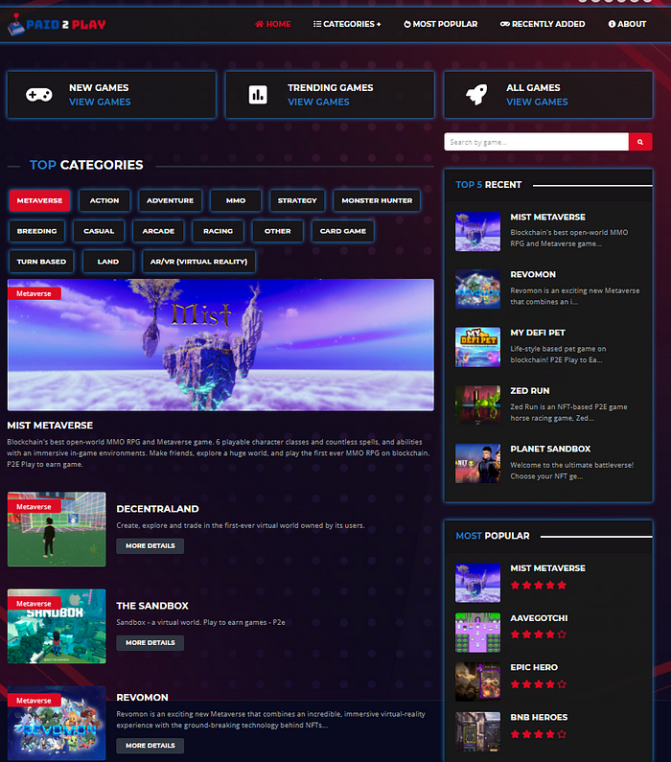Select the AR/VR (Virtual Reality) category
Screen dimensions: 671x762
pyautogui.click(x=198, y=262)
